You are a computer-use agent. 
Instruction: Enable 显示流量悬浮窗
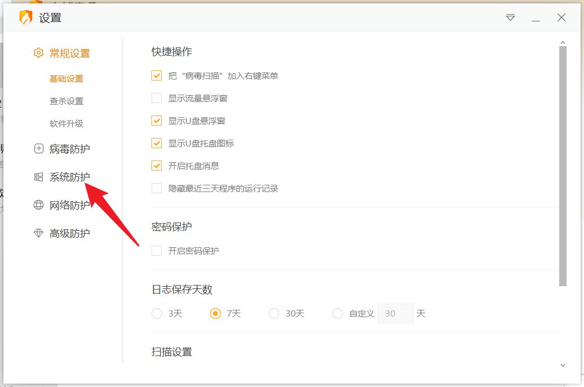pyautogui.click(x=156, y=98)
